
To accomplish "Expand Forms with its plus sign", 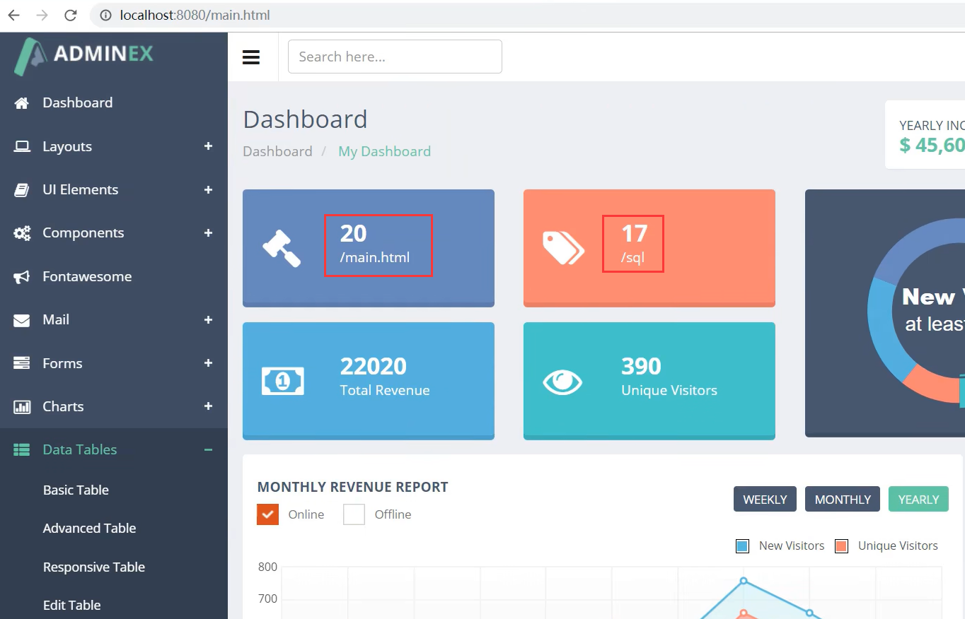I will coord(208,362).
